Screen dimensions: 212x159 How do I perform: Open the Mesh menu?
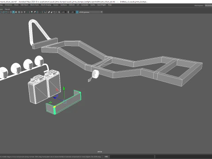pyautogui.click(x=16, y=5)
